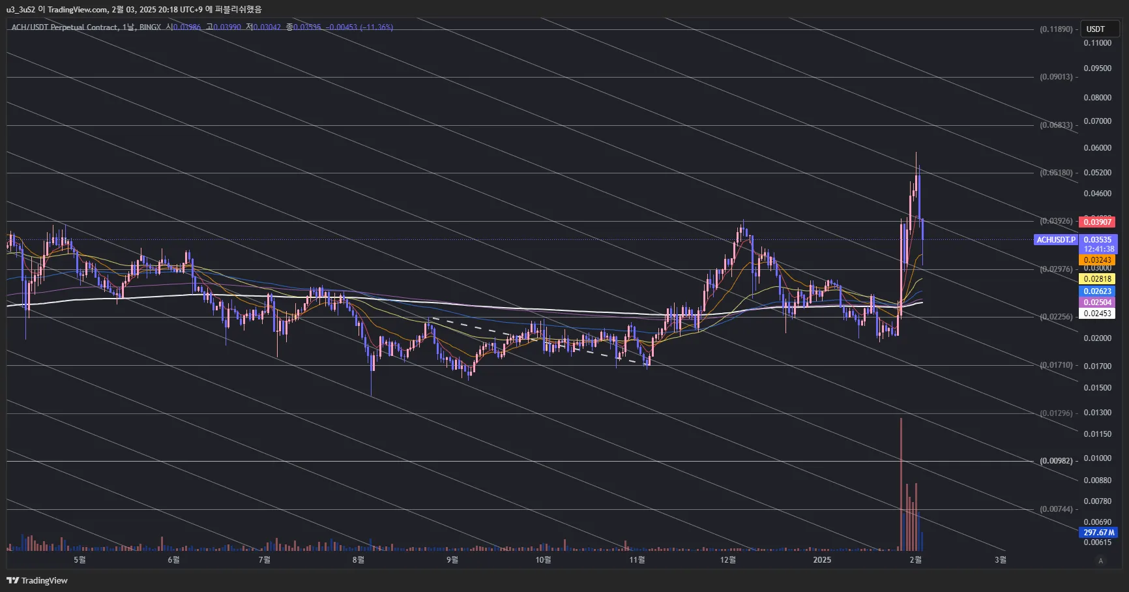The width and height of the screenshot is (1129, 592).
Task: Click the 0.00615 price axis tick
Action: click(1098, 542)
